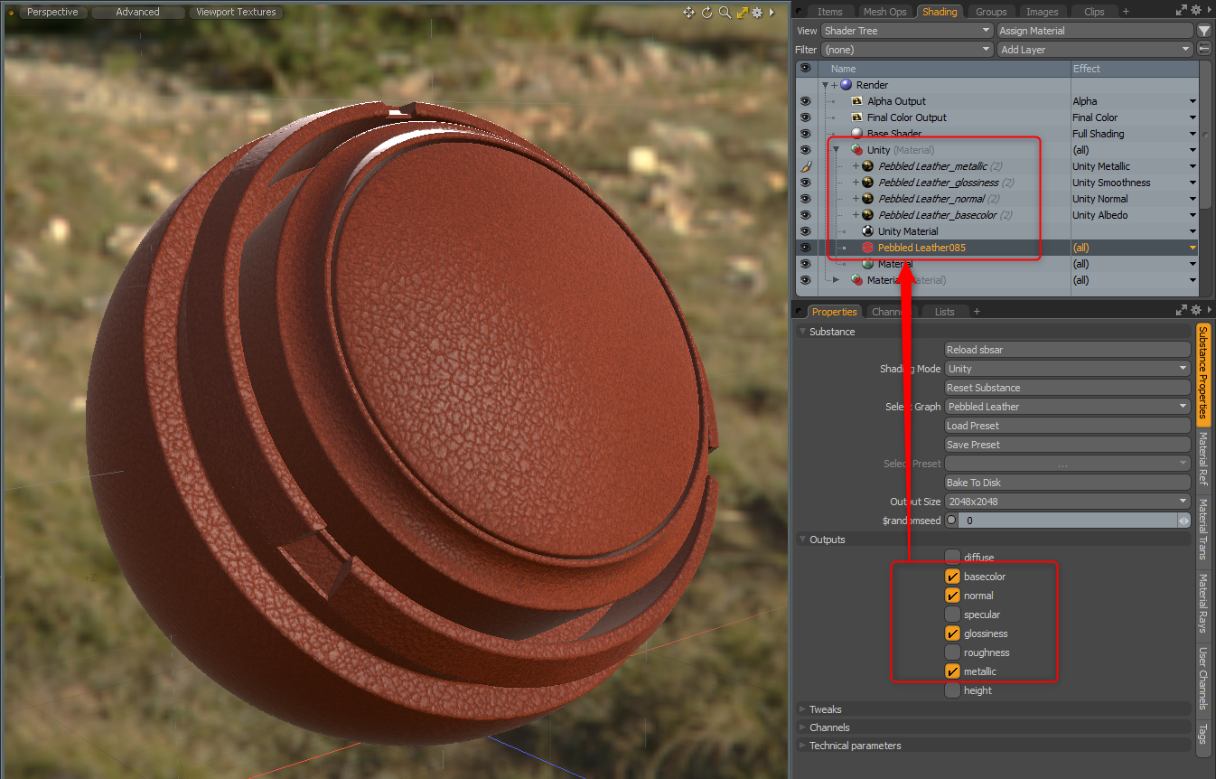Viewport: 1216px width, 779px height.
Task: Select the Pan icon in the viewport toolbar
Action: tap(688, 13)
